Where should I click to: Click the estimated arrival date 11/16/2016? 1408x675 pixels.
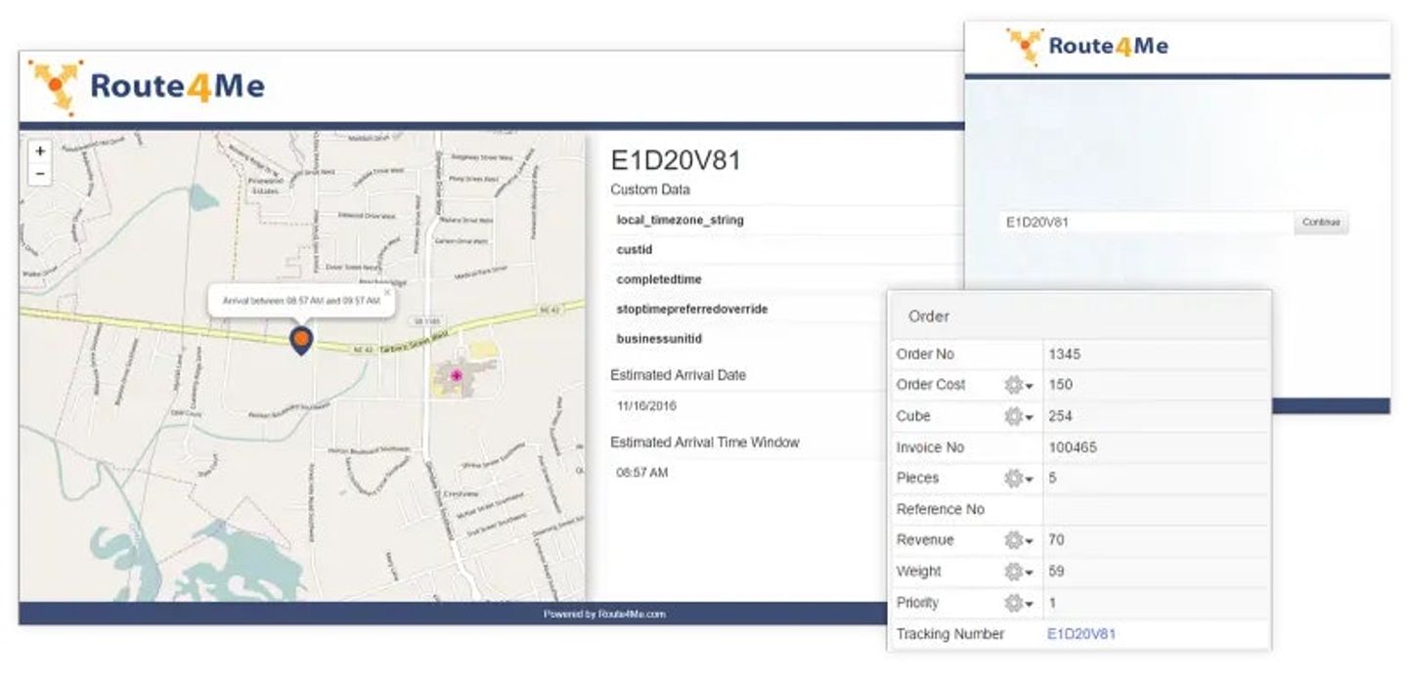[x=646, y=405]
